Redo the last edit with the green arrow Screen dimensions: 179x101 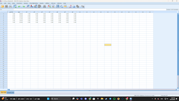[23, 7]
